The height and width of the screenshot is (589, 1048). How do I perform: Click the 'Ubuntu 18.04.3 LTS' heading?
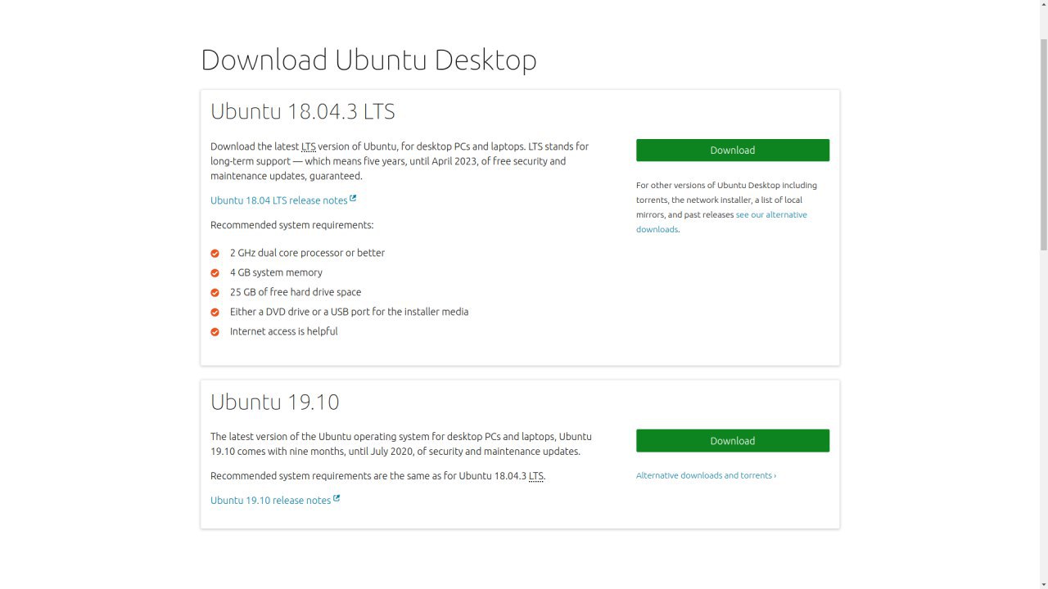[303, 111]
